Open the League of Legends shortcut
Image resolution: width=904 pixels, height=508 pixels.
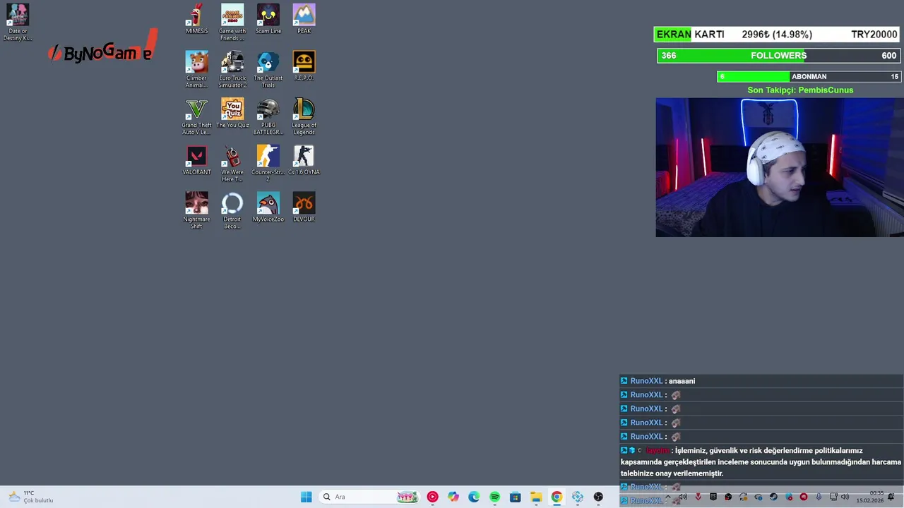304,116
